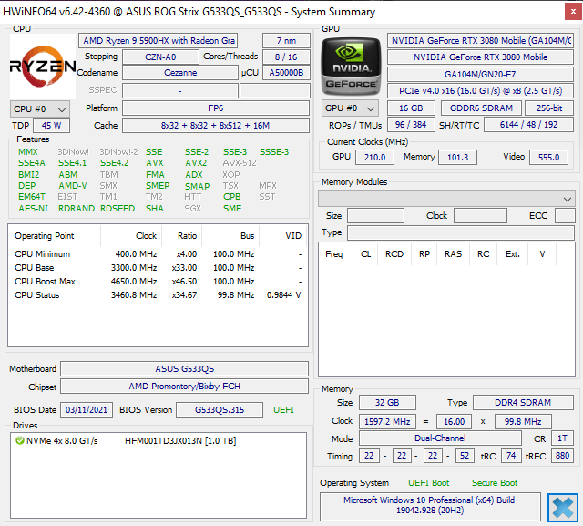Click the FP6 platform value
Screen dimensions: 583x526
point(216,108)
